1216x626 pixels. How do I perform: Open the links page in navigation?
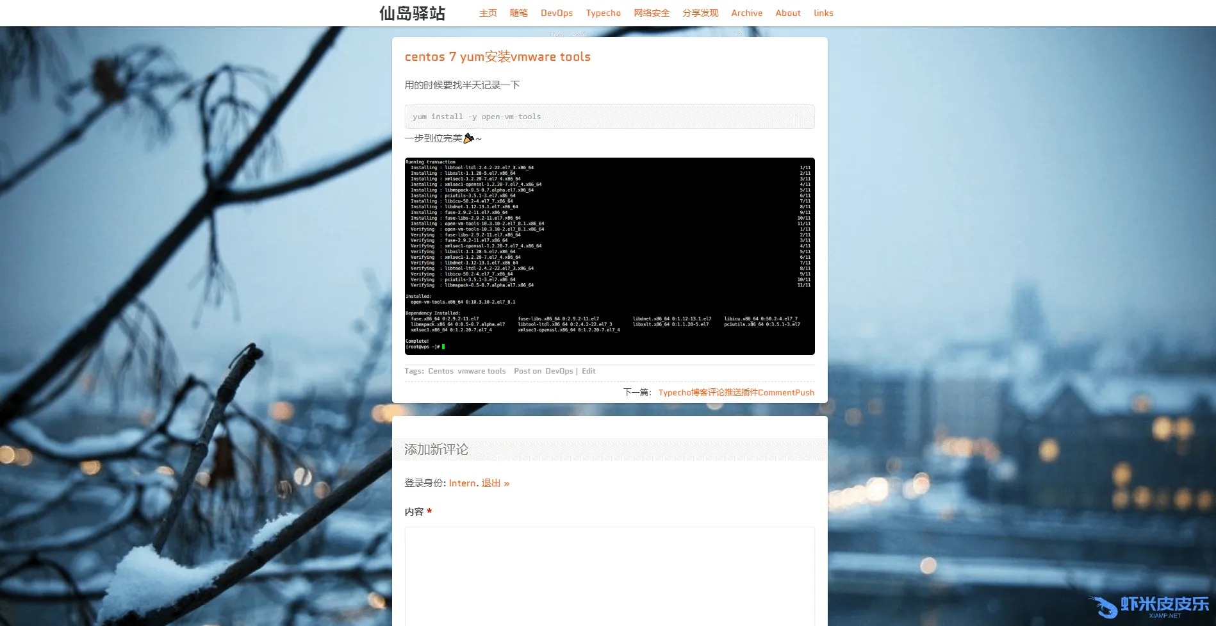(823, 13)
